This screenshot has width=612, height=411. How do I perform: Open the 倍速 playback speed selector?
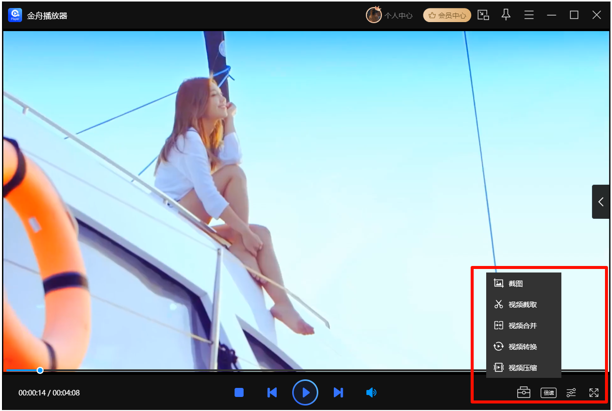pos(548,392)
